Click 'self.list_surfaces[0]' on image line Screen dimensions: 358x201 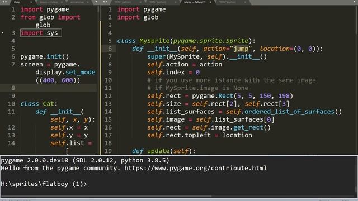tap(235, 119)
